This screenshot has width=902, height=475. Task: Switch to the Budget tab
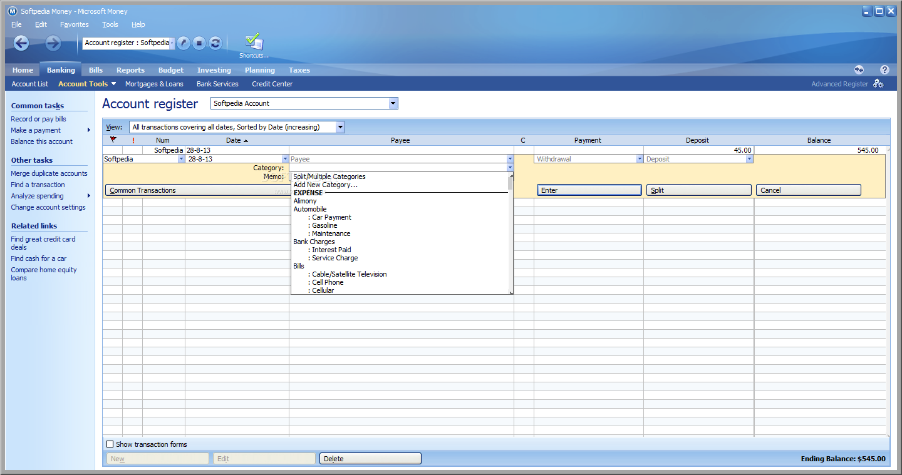point(171,70)
